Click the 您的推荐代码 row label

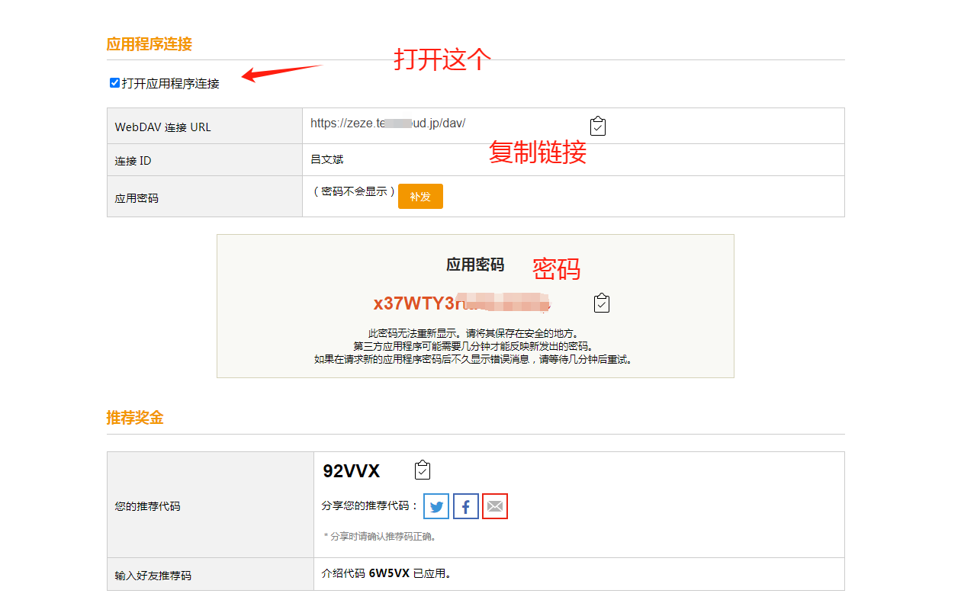[x=148, y=506]
